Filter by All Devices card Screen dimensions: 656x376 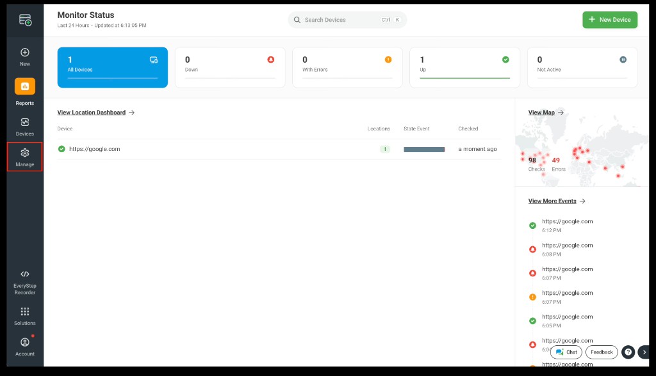point(113,67)
